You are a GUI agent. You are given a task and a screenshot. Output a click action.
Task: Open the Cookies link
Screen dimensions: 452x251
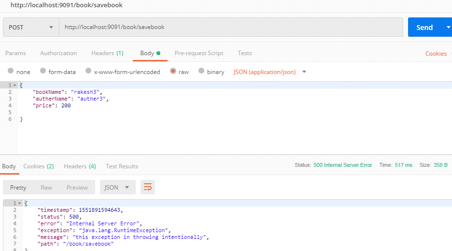(x=436, y=54)
